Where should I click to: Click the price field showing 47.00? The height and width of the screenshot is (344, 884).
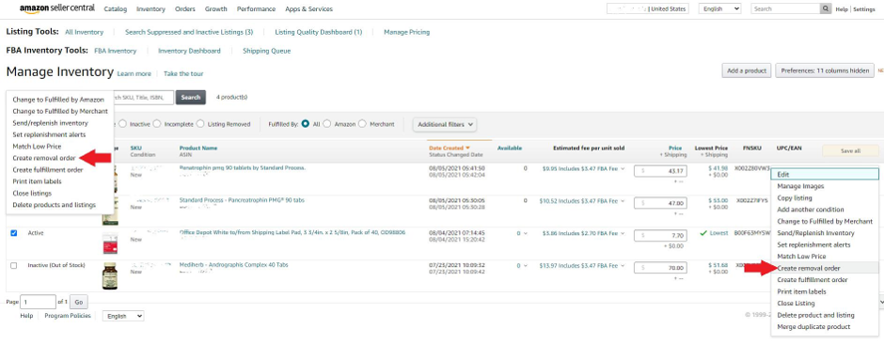[x=660, y=203]
